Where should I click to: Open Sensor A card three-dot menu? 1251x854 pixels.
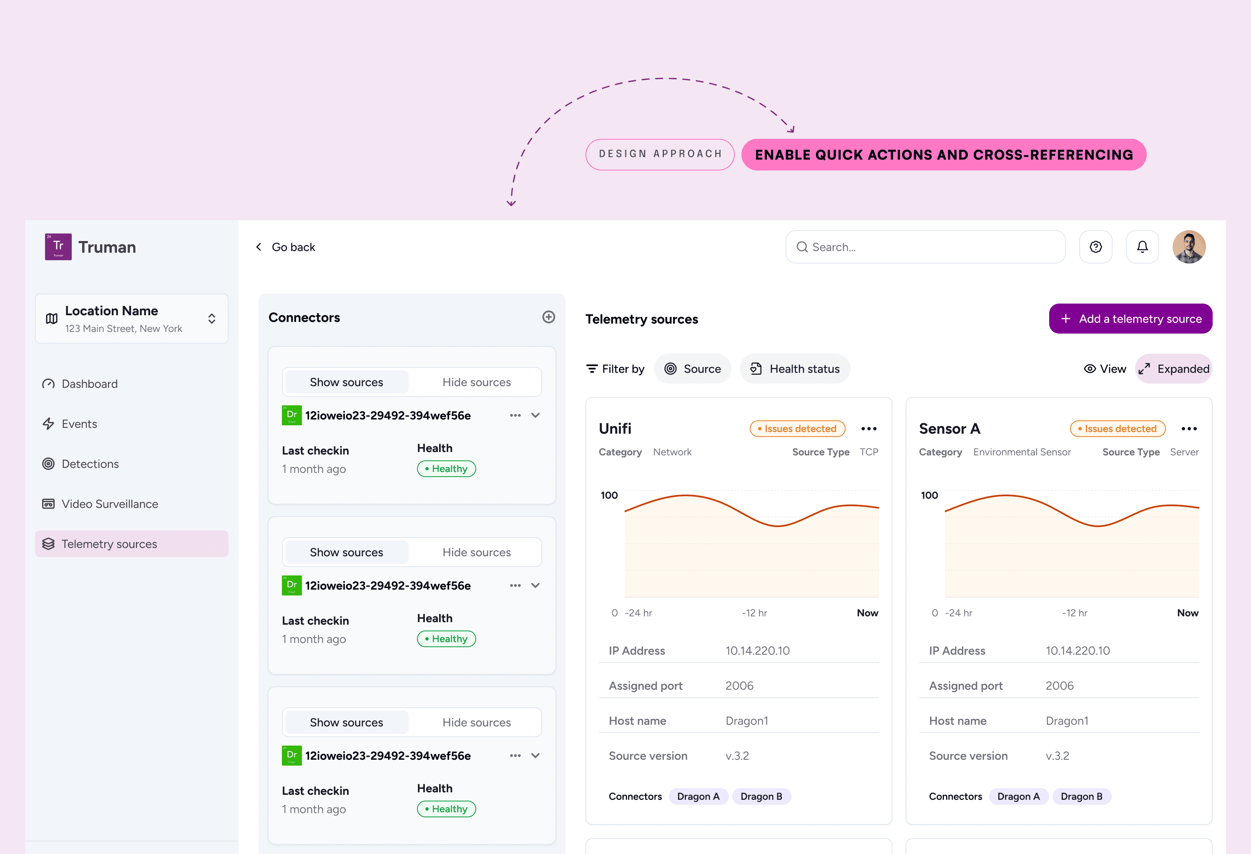(1188, 429)
